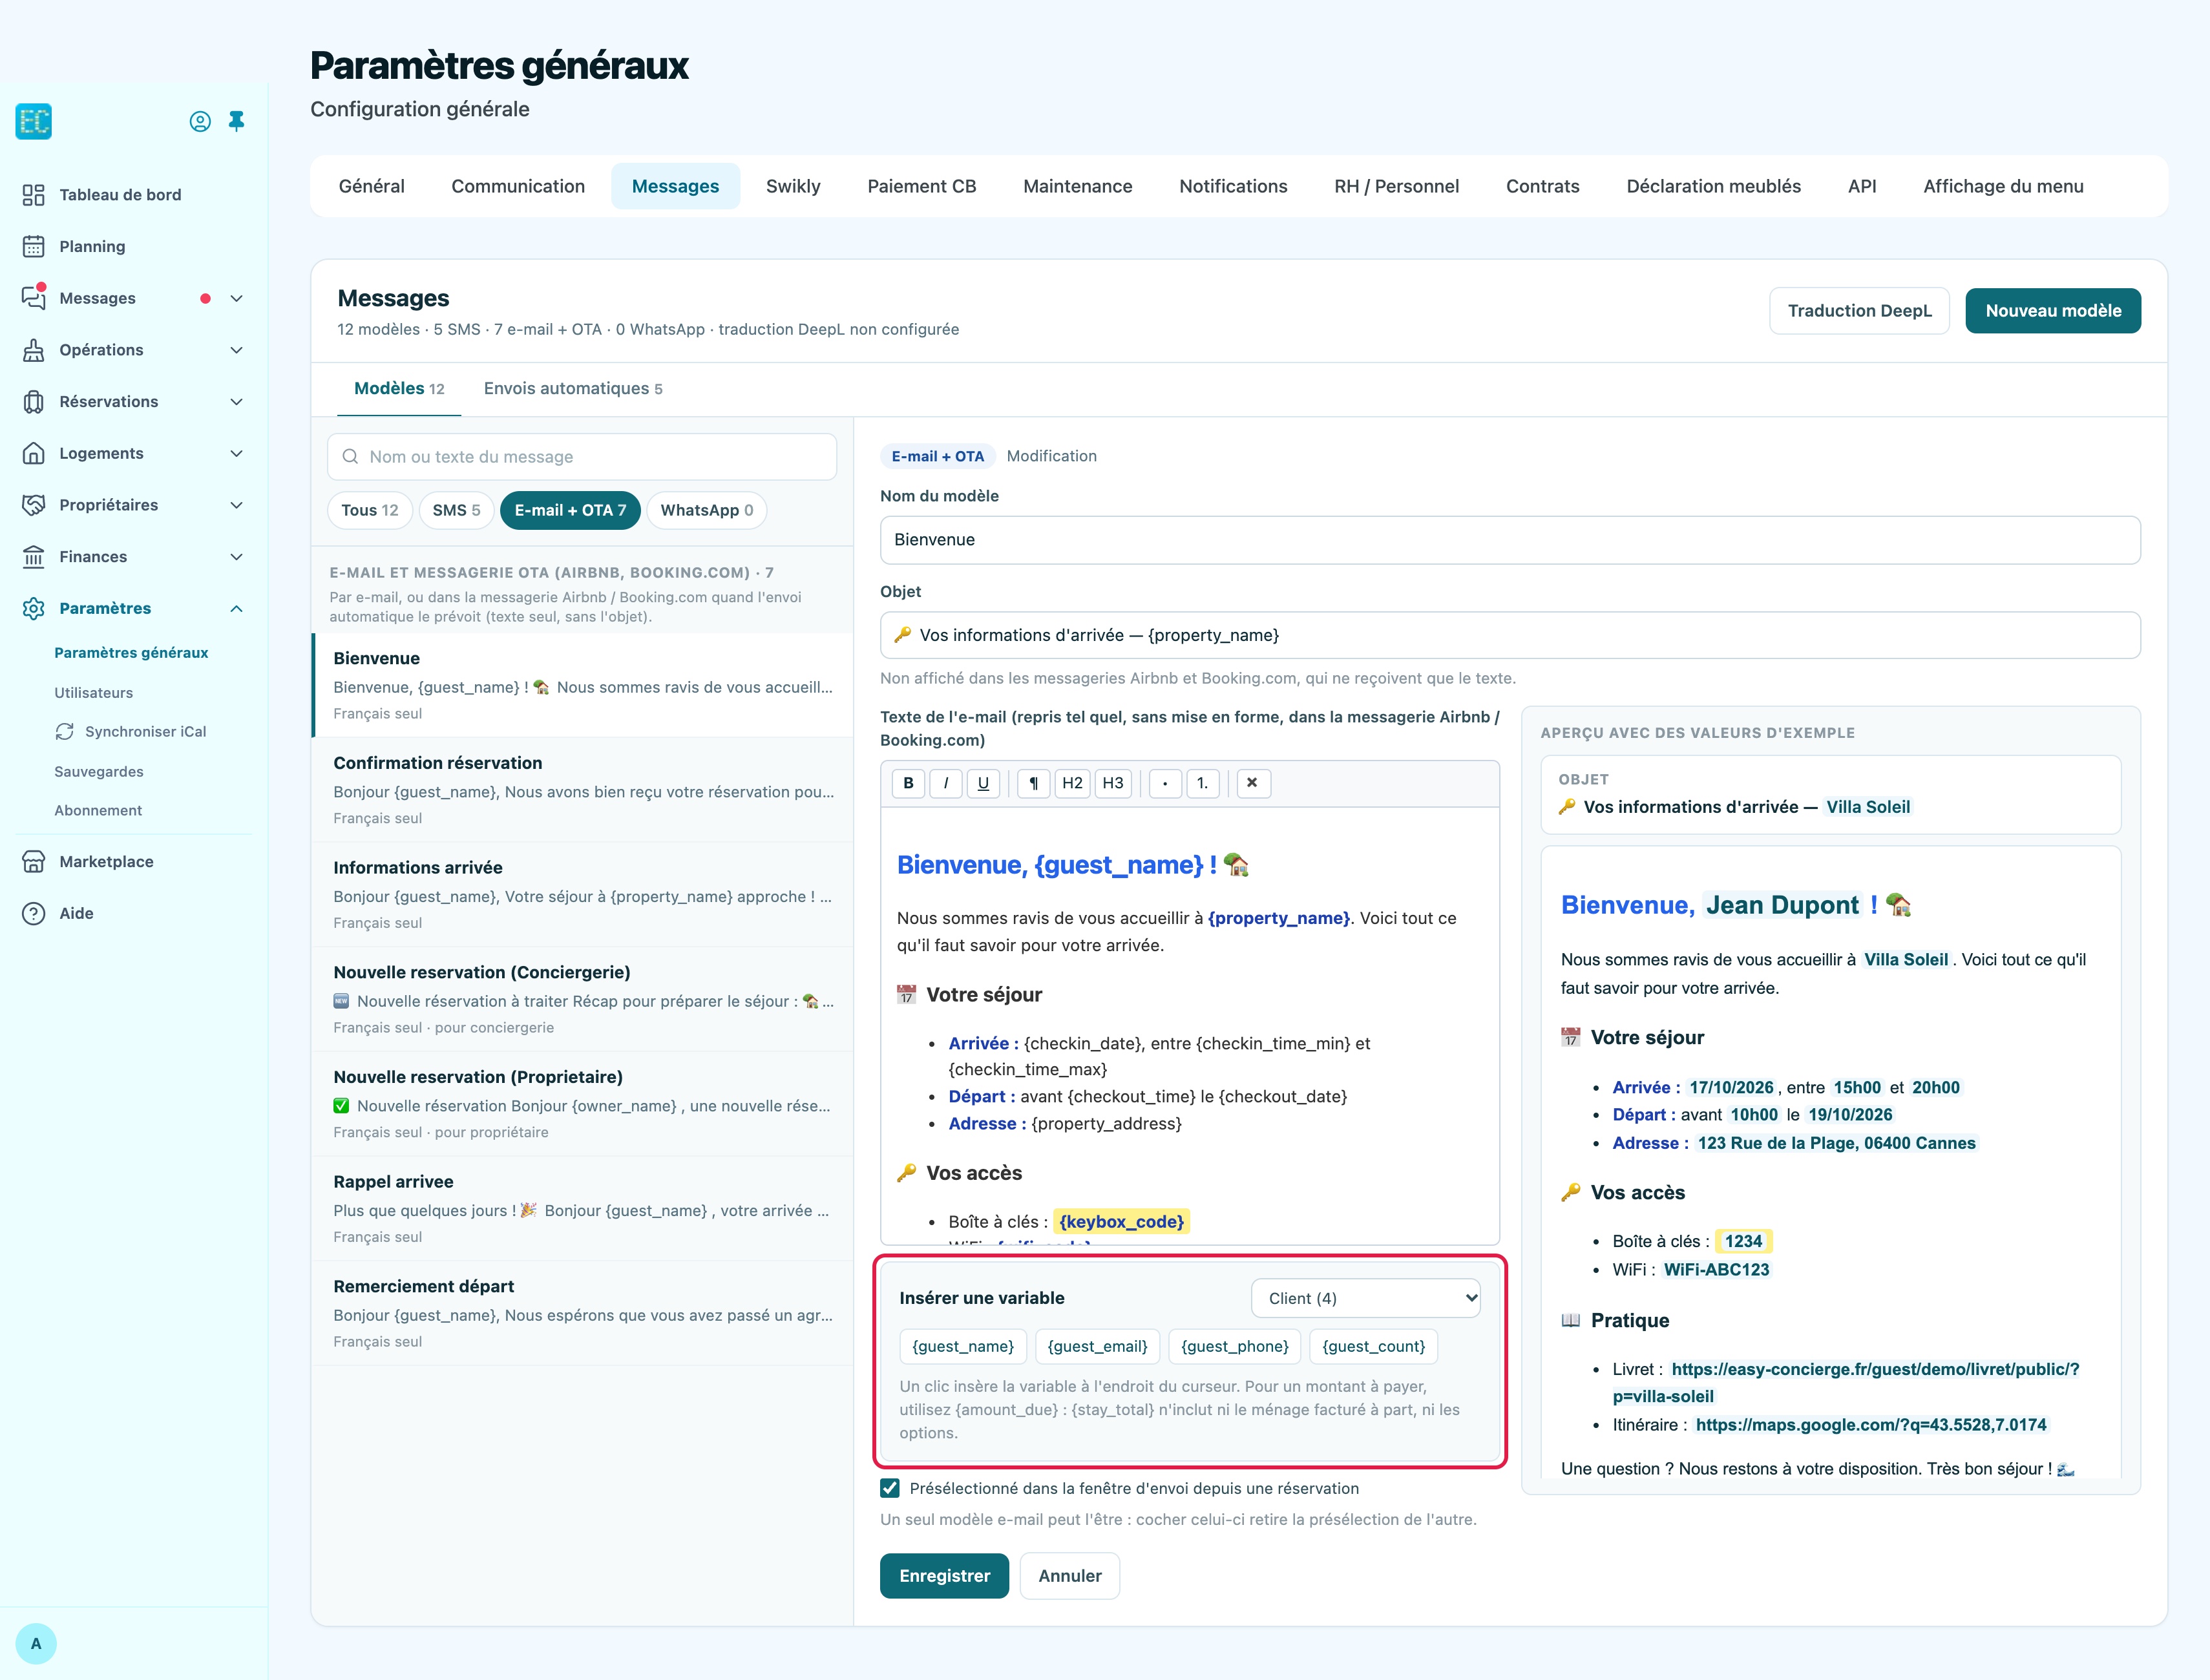Screen dimensions: 2210x1680
Task: Click the Easy Concierge logo icon
Action: click(34, 121)
